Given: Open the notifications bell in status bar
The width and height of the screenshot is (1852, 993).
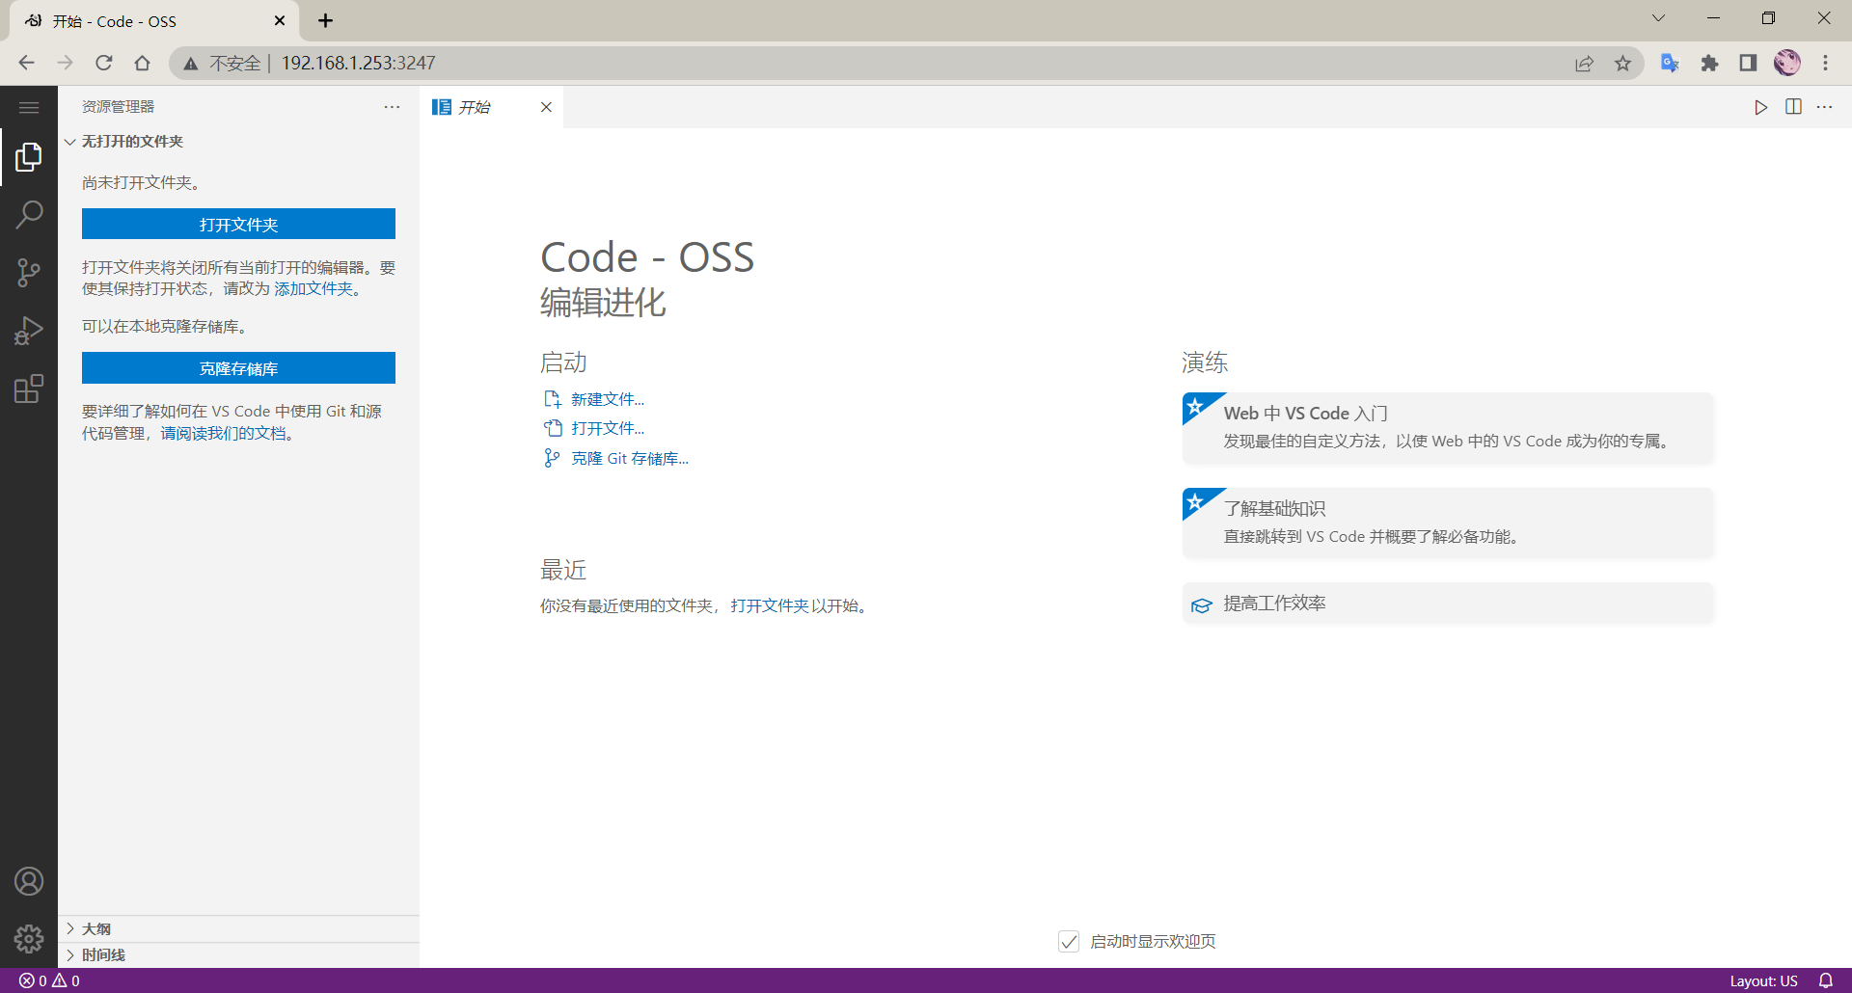Looking at the screenshot, I should click(x=1825, y=980).
